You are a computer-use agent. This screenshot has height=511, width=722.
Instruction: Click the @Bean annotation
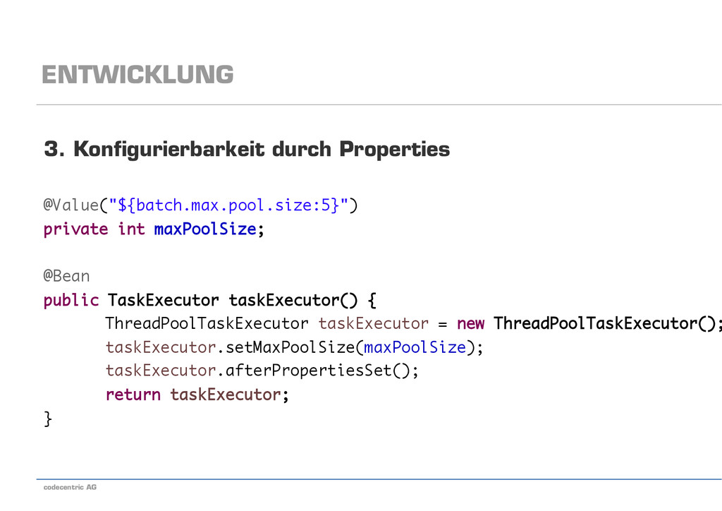66,276
